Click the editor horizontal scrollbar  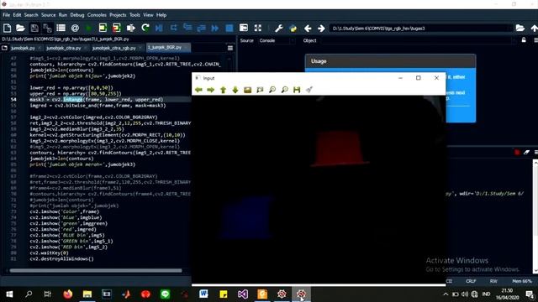coord(95,270)
